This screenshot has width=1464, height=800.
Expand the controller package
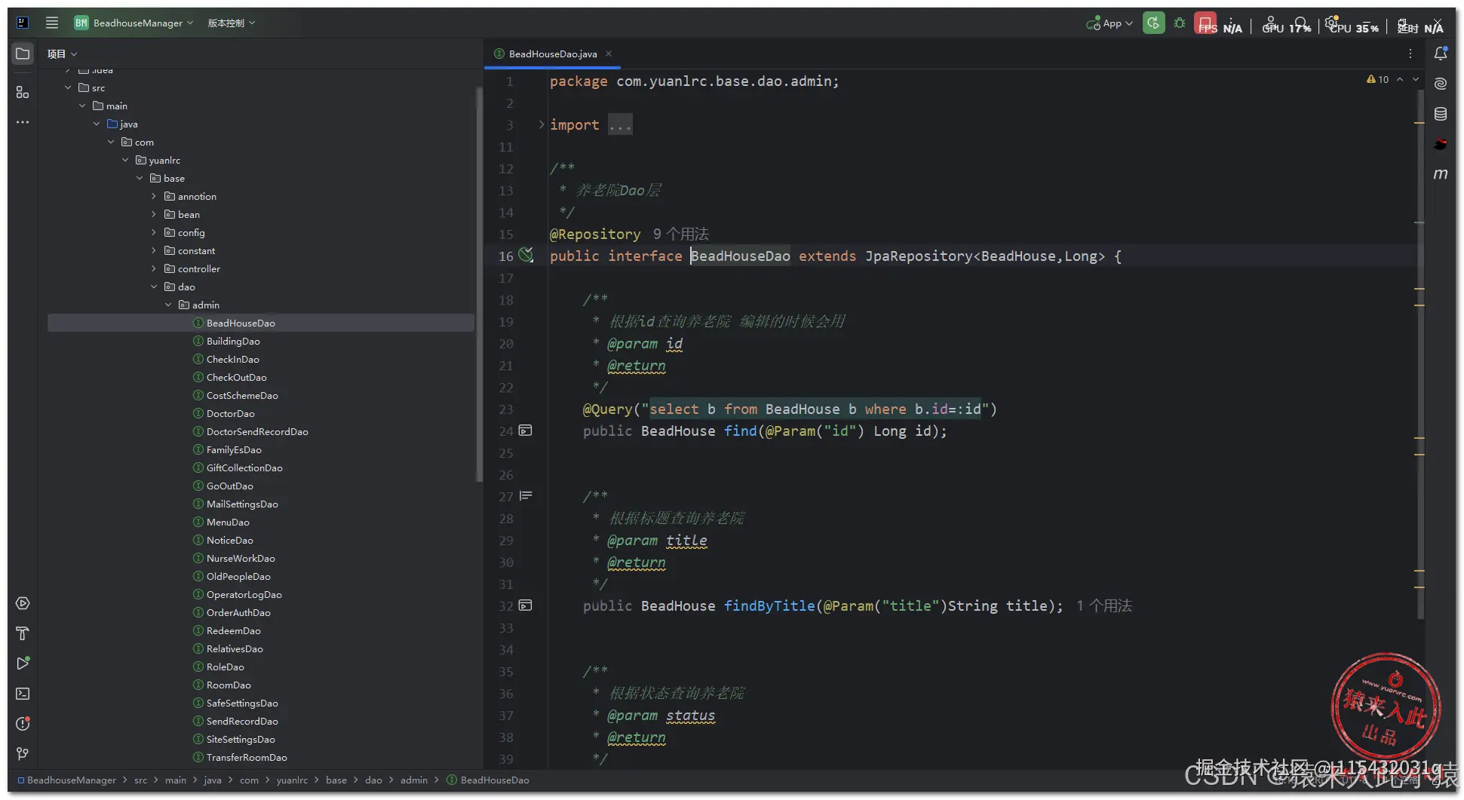154,268
